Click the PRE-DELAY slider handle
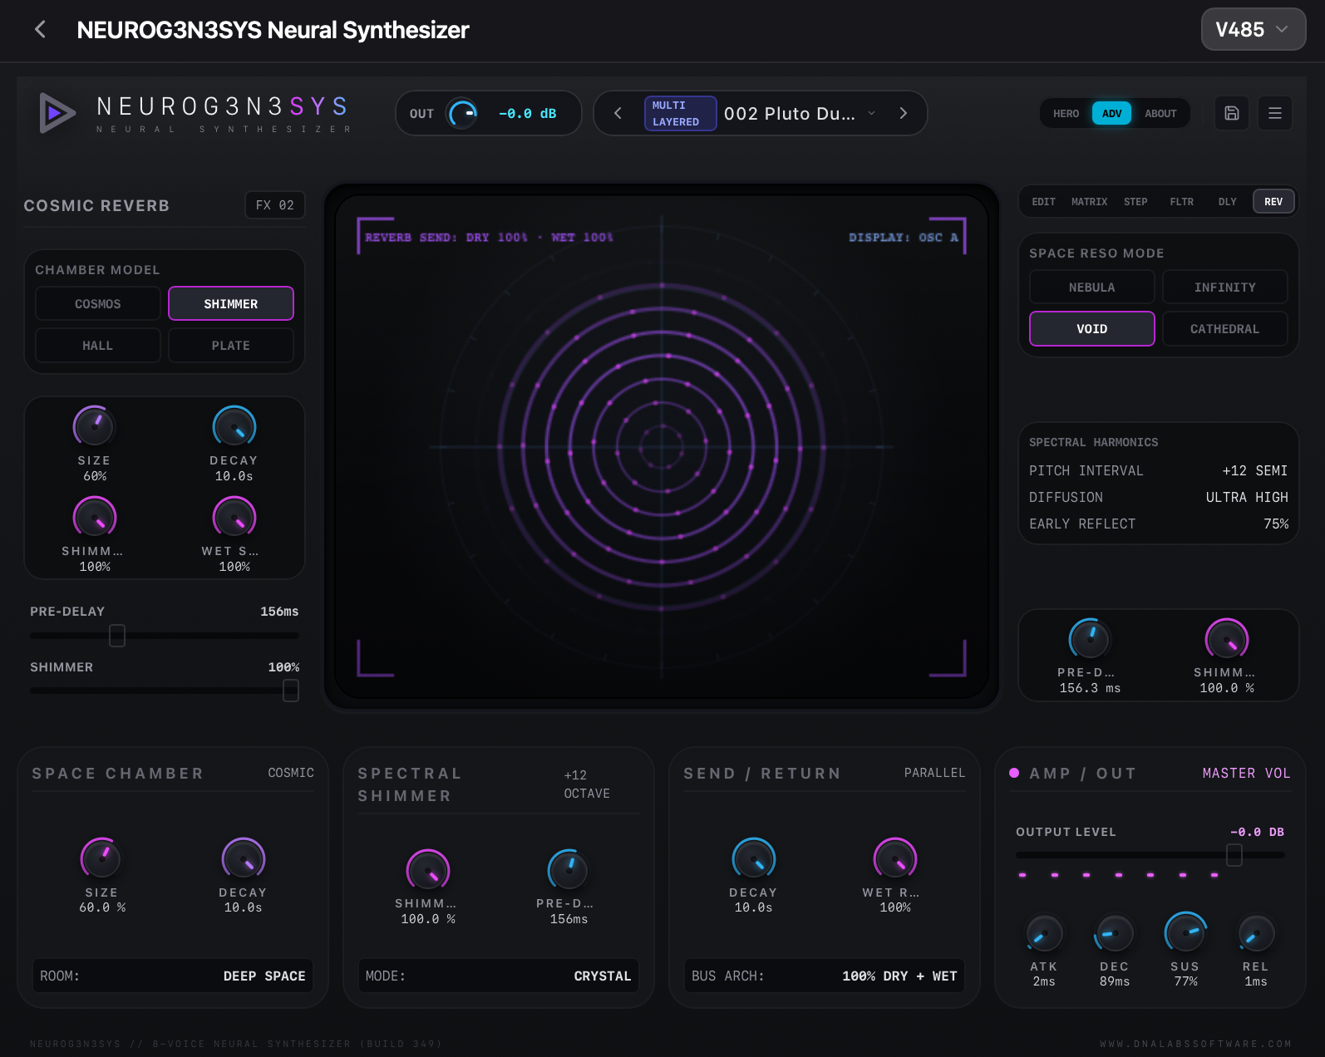This screenshot has width=1325, height=1057. 117,636
